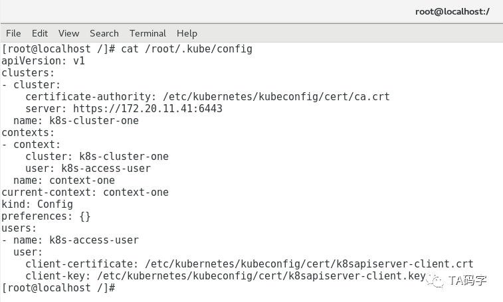The width and height of the screenshot is (503, 302).
Task: Click the certificate-authority ca.crt path
Action: tap(276, 97)
